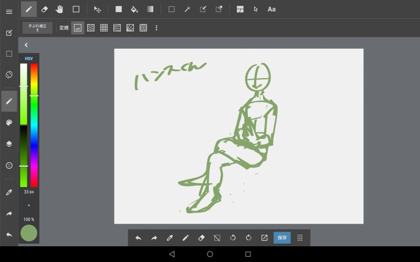
Task: Open ruler more options menu
Action: (x=156, y=28)
